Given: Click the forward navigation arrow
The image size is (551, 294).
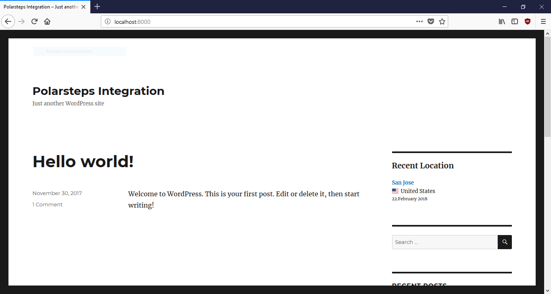Looking at the screenshot, I should [22, 21].
